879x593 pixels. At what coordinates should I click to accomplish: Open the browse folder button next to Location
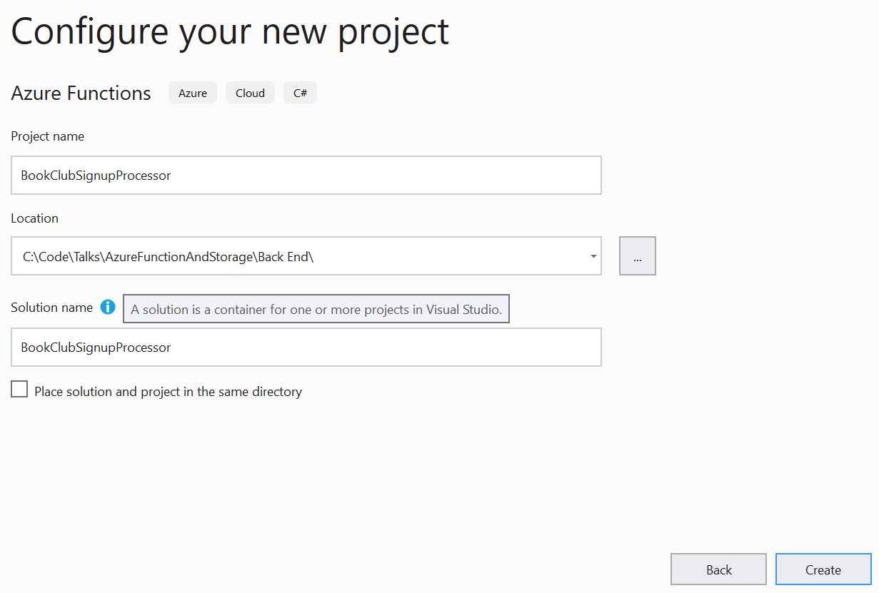click(637, 255)
